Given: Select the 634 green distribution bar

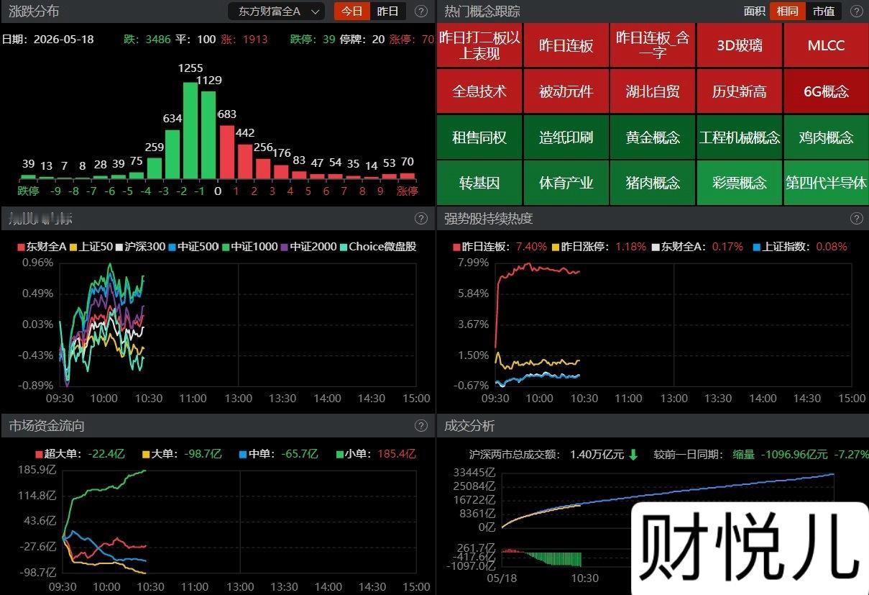Looking at the screenshot, I should point(173,154).
